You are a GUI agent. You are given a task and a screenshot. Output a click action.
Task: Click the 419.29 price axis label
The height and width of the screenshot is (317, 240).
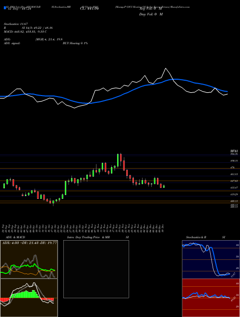[x=234, y=195]
